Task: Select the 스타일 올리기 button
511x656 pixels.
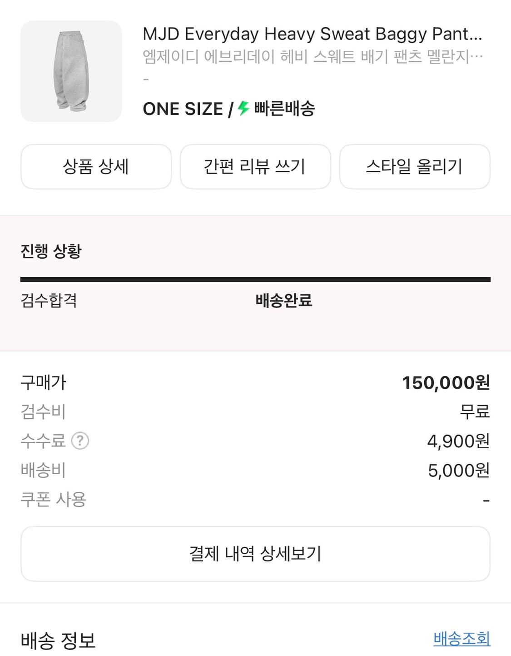Action: 415,166
